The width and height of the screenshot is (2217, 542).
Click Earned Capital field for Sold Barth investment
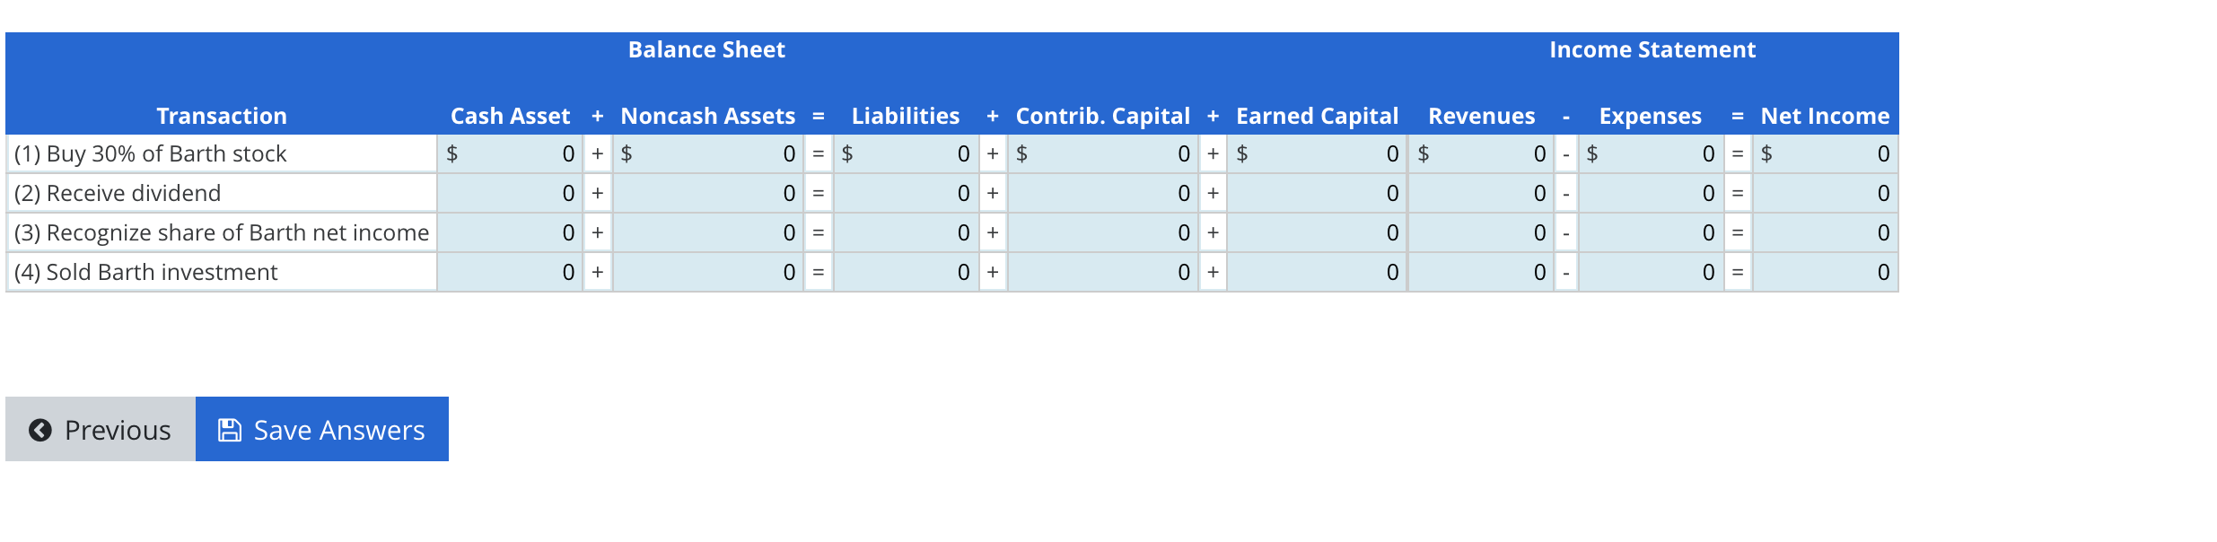pyautogui.click(x=1319, y=271)
